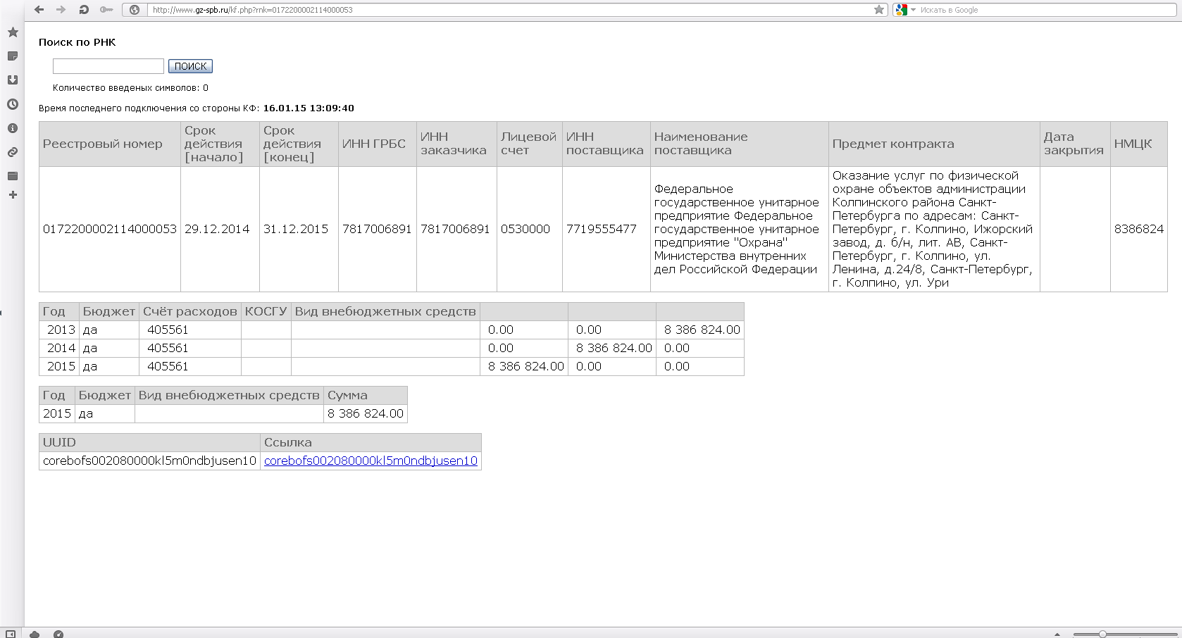
Task: Click the 'Счёт расходов' header
Action: coord(190,311)
